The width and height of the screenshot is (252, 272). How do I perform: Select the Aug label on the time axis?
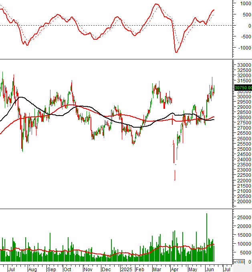[32, 269]
